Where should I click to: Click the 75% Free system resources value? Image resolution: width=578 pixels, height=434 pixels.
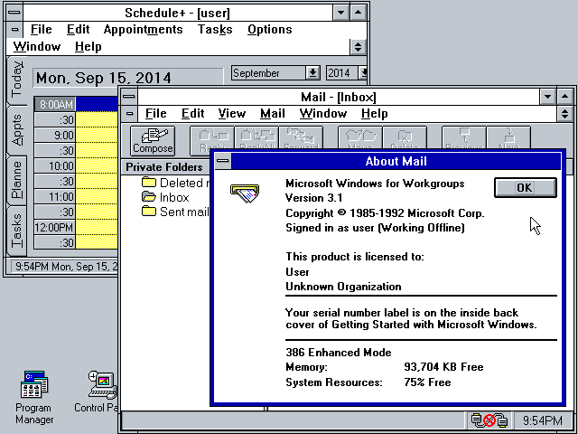pyautogui.click(x=427, y=382)
